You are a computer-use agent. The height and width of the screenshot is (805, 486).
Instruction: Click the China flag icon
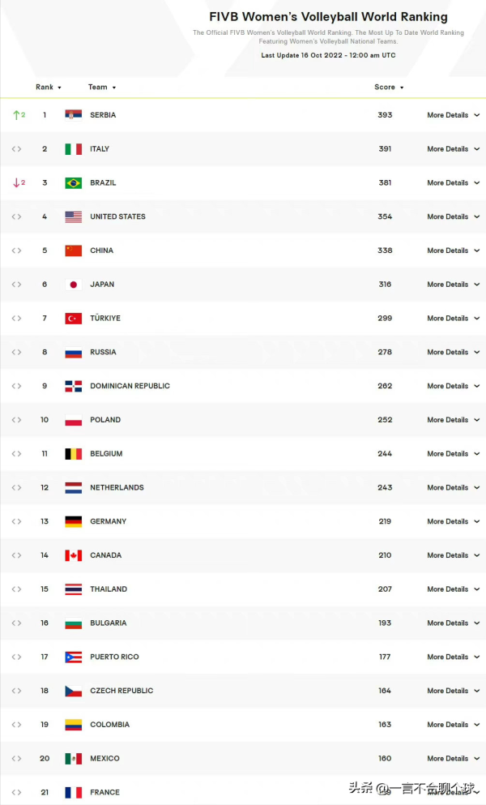pyautogui.click(x=74, y=250)
